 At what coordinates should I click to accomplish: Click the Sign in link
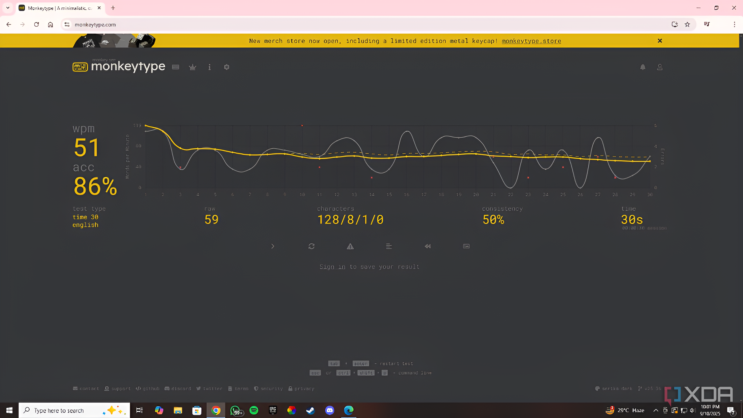click(332, 267)
